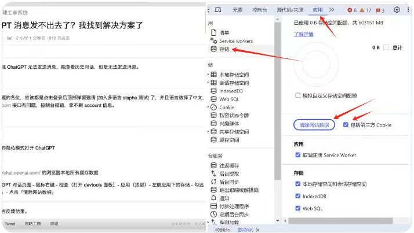Expand 会话存储空间 tree arrow
This screenshot has width=414, height=233.
click(208, 83)
